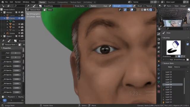
Task: Click the Radius slider in tool header
Action: coord(99,6)
